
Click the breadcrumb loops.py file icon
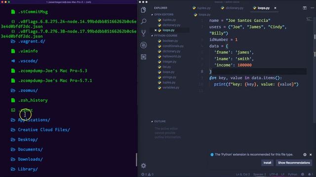(196, 15)
